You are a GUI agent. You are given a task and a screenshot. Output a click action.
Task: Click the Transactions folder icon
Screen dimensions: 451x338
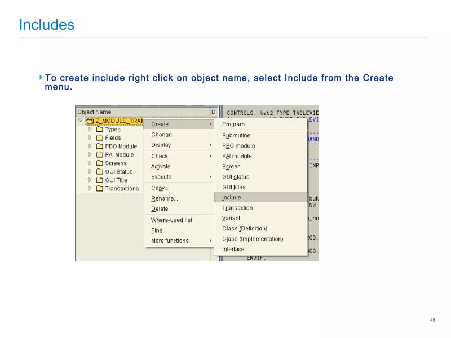100,189
